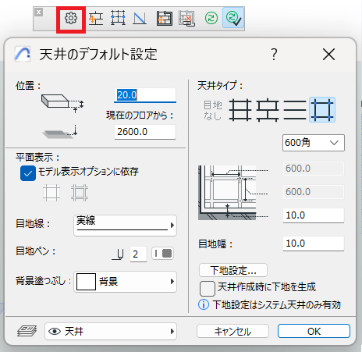Click the キャンセル button
This screenshot has width=362, height=352.
(x=232, y=331)
